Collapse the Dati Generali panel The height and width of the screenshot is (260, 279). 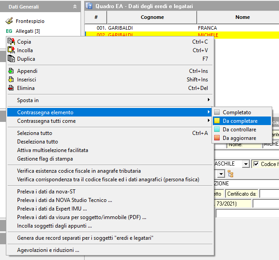click(x=74, y=7)
